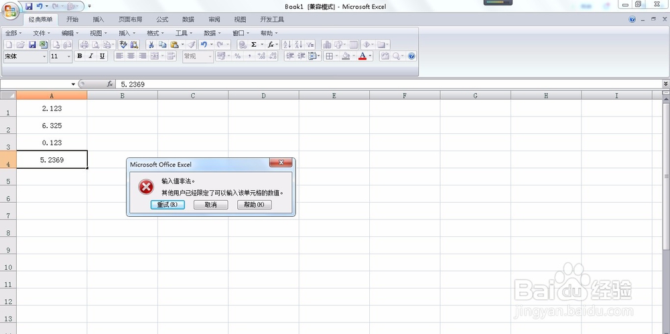Click the Format Painter brush icon
The image size is (670, 334).
pyautogui.click(x=192, y=44)
